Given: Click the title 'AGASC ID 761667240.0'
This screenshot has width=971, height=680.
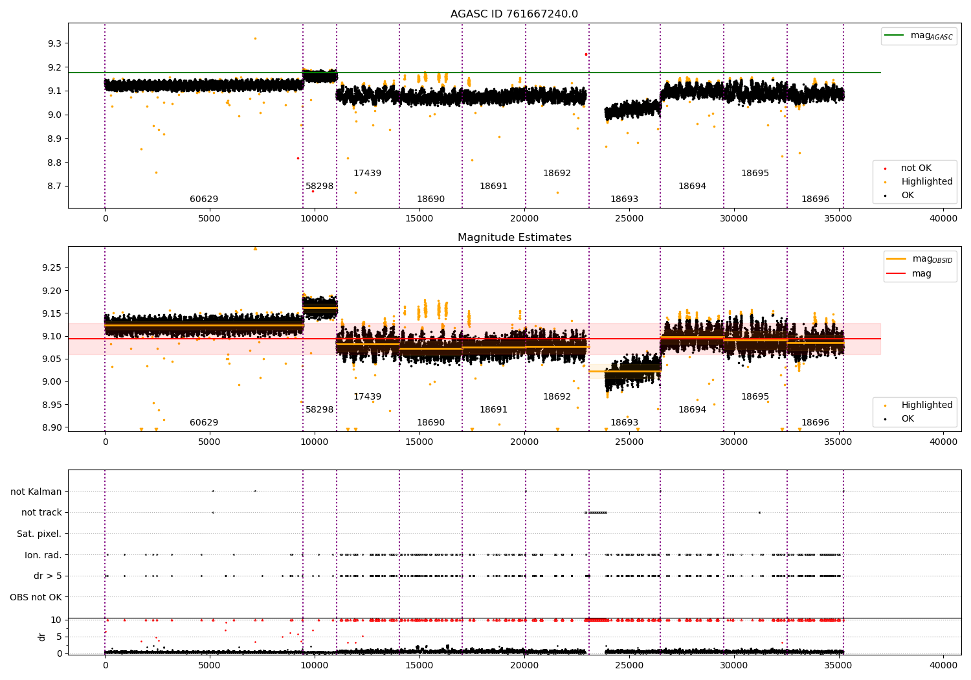Looking at the screenshot, I should [514, 14].
